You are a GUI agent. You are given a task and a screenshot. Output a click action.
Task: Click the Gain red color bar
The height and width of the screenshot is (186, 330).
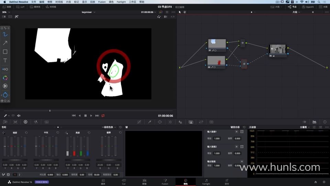pos(74,146)
